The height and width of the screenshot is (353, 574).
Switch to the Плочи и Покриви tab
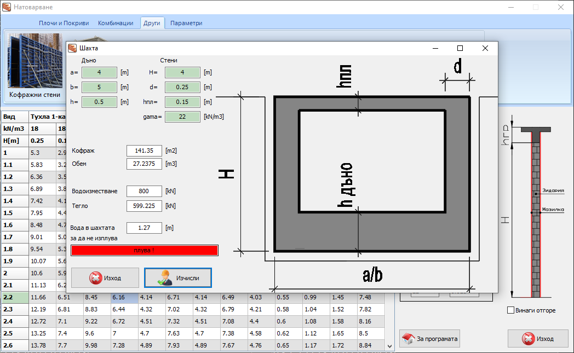click(64, 23)
